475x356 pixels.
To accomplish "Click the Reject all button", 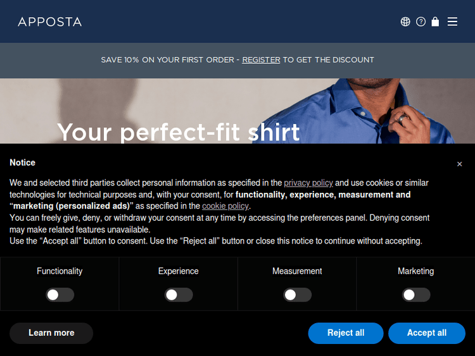I will coord(346,333).
